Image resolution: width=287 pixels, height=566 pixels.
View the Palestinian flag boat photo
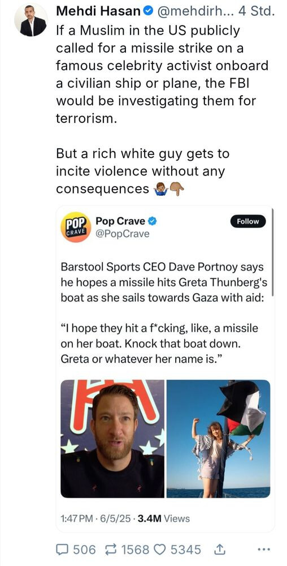pos(218,439)
